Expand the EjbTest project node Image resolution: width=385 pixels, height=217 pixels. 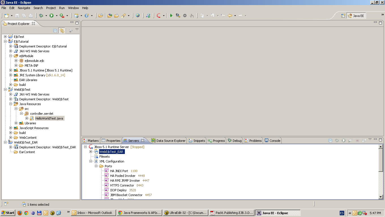5,36
